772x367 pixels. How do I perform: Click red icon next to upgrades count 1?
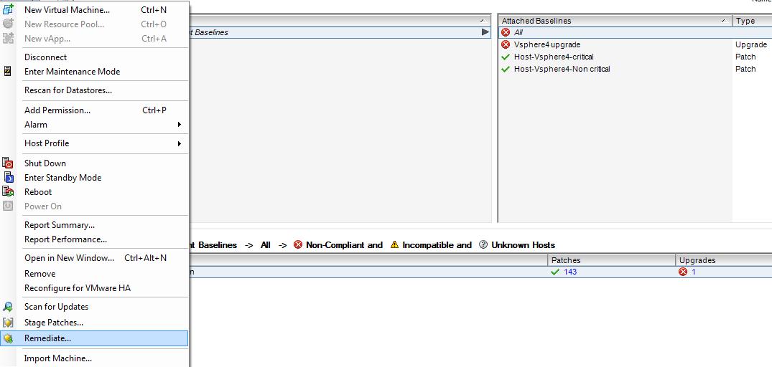point(683,272)
